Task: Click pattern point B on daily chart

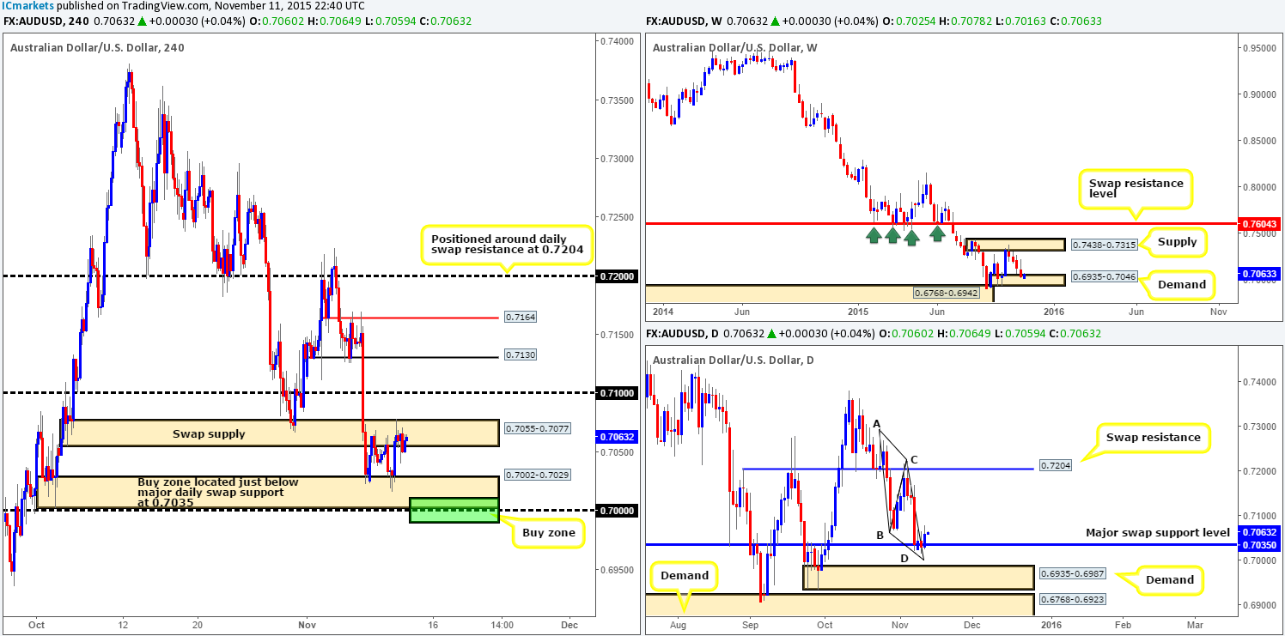Action: click(880, 536)
